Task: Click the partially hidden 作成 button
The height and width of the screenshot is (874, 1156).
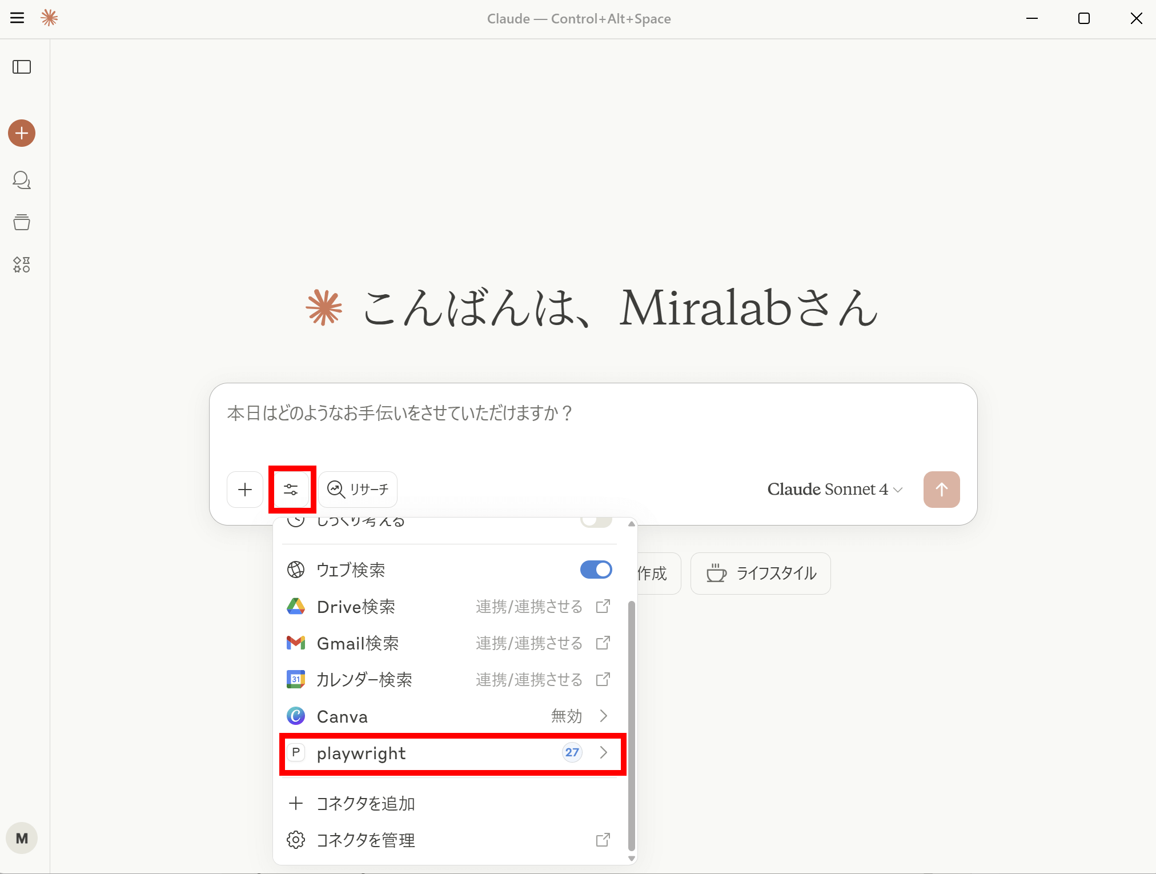Action: (x=659, y=573)
